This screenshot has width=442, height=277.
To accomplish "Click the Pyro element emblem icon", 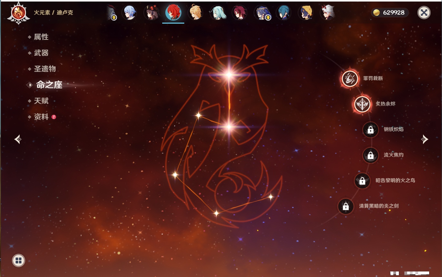I will coord(18,13).
